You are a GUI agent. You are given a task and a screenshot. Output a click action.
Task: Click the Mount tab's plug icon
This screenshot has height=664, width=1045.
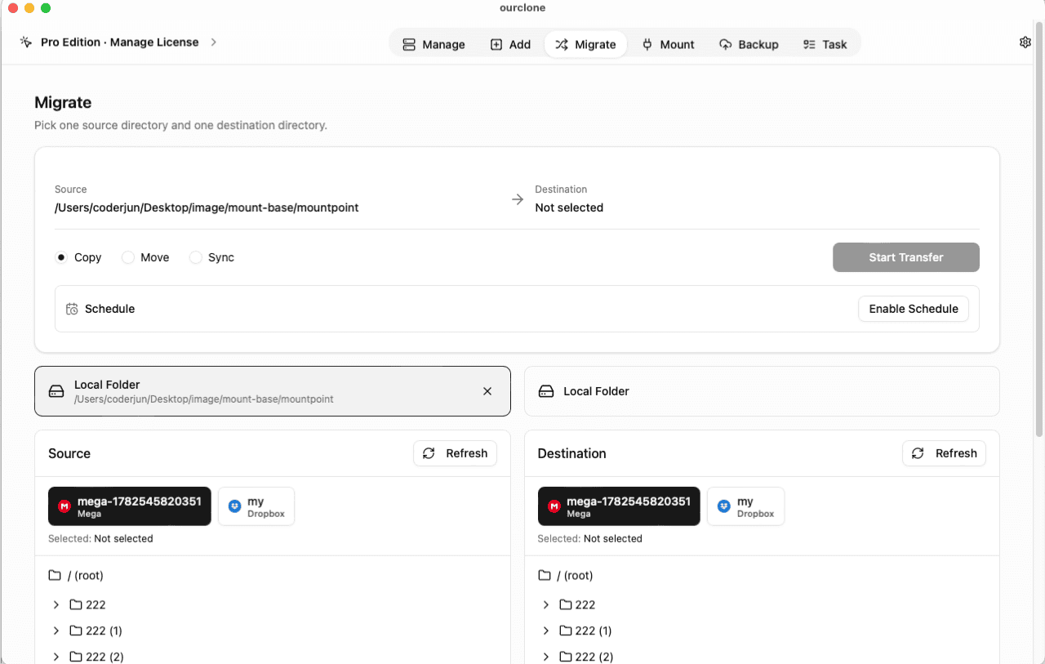click(647, 45)
